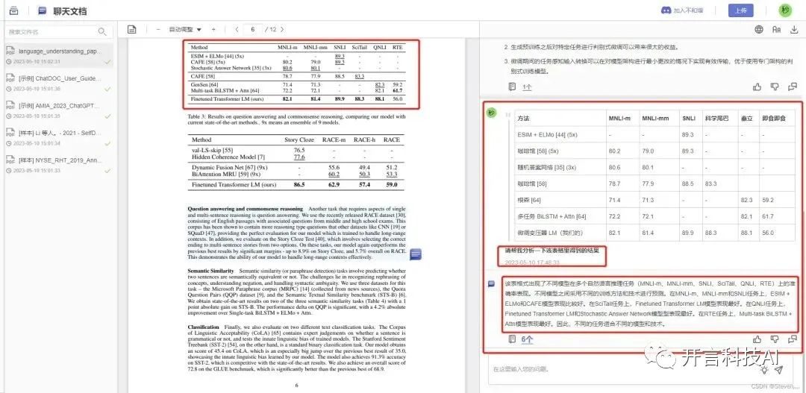This screenshot has width=806, height=393.
Task: Click the 聊天文档 title text
Action: [x=70, y=10]
